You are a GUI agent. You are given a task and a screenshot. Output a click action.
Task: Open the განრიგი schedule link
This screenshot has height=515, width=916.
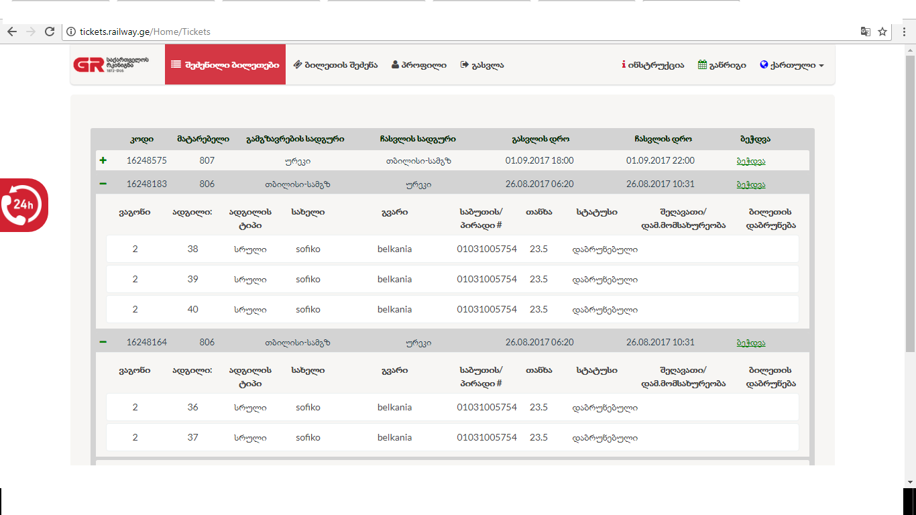pos(722,65)
